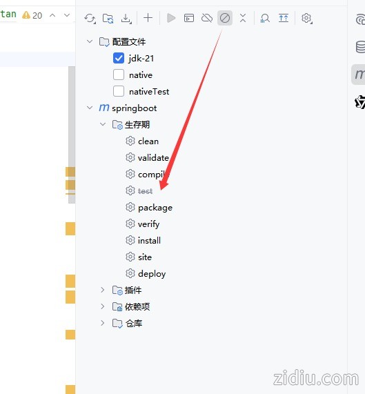
Task: Go to previous highlighted error arrow
Action: click(x=52, y=15)
